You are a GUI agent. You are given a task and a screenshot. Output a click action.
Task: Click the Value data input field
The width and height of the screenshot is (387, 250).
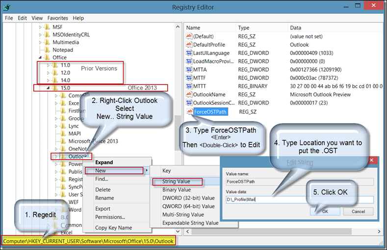300,199
